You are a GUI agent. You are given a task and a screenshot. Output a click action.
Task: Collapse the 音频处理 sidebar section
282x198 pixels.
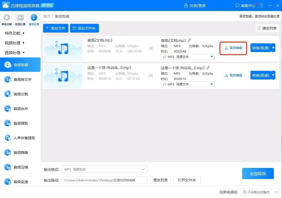[x=15, y=53]
